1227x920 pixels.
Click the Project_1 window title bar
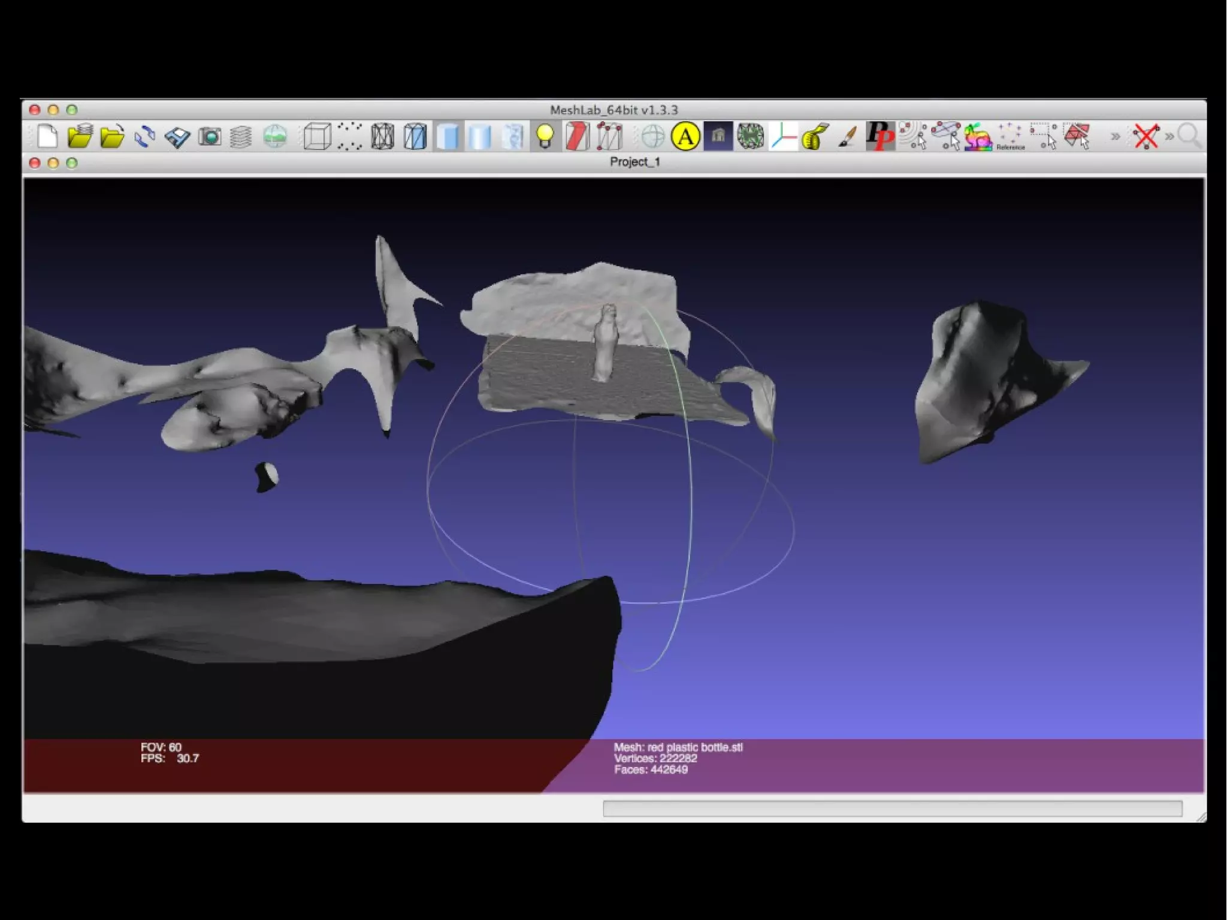[x=634, y=162]
